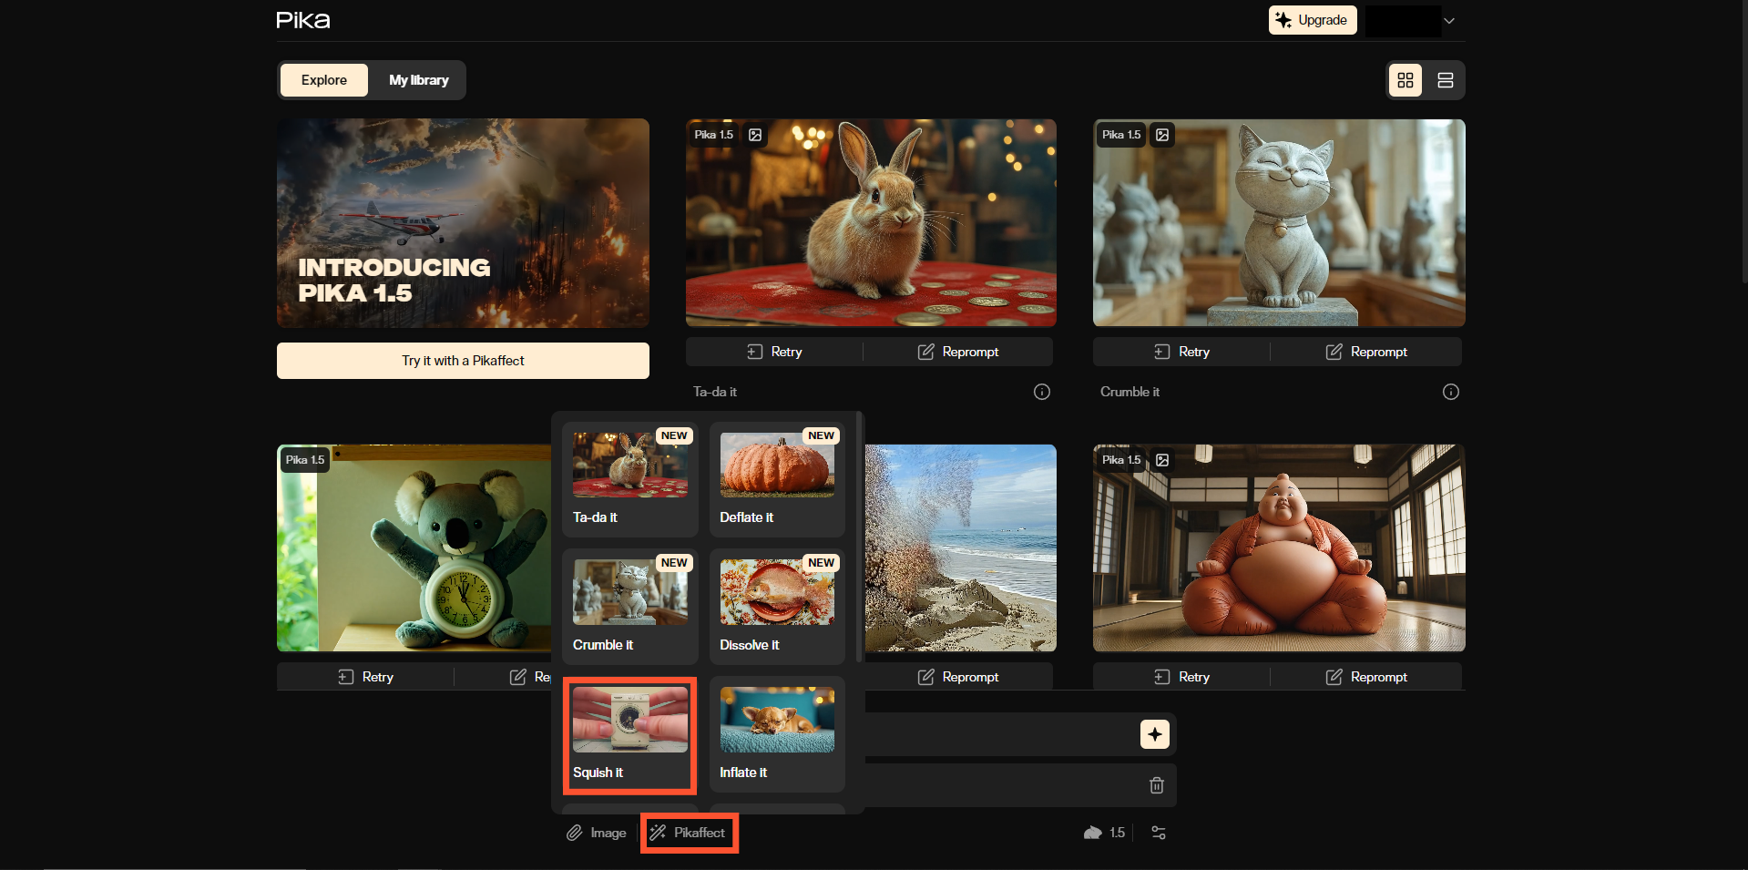Select Pika 1.5 model version
Viewport: 1748px width, 870px height.
[1104, 833]
